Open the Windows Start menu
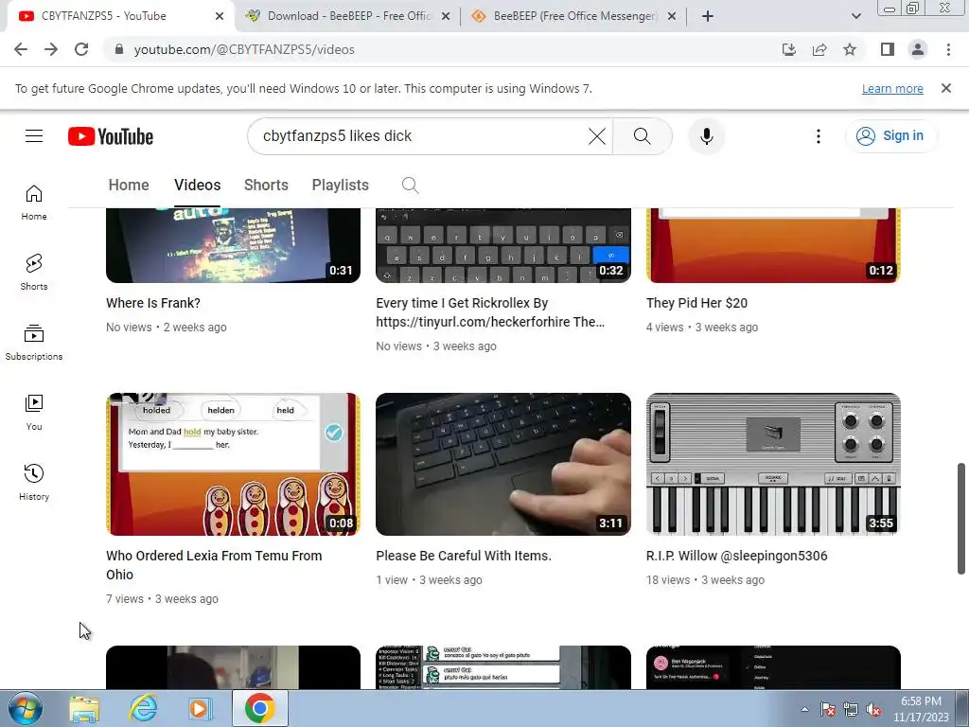The image size is (969, 727). click(x=25, y=708)
